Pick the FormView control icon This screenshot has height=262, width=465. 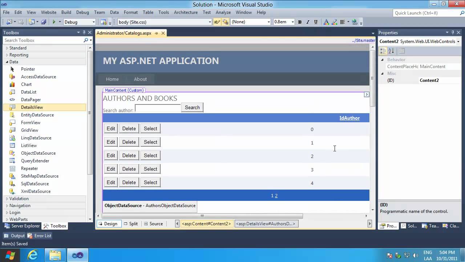12,123
